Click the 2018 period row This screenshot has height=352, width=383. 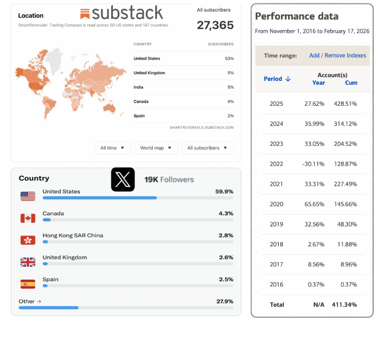click(313, 244)
